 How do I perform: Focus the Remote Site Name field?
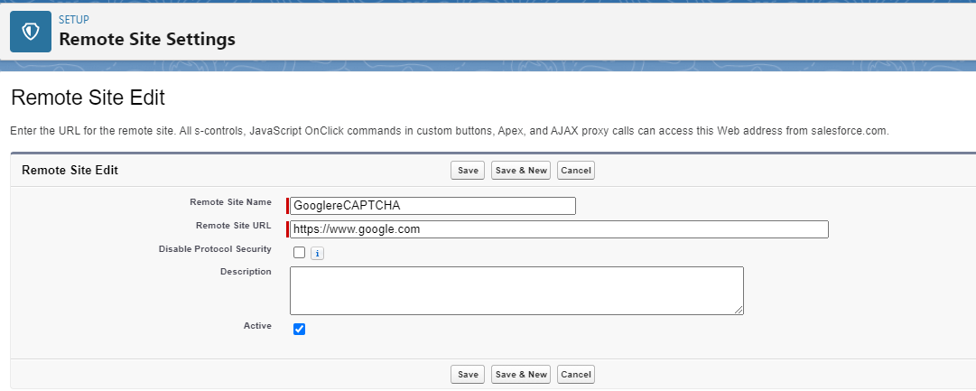(x=432, y=206)
